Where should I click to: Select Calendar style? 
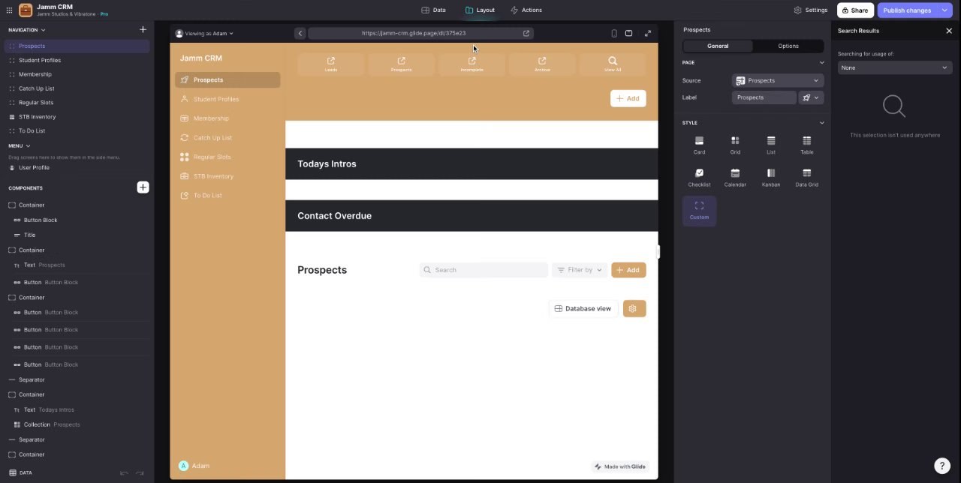(735, 178)
